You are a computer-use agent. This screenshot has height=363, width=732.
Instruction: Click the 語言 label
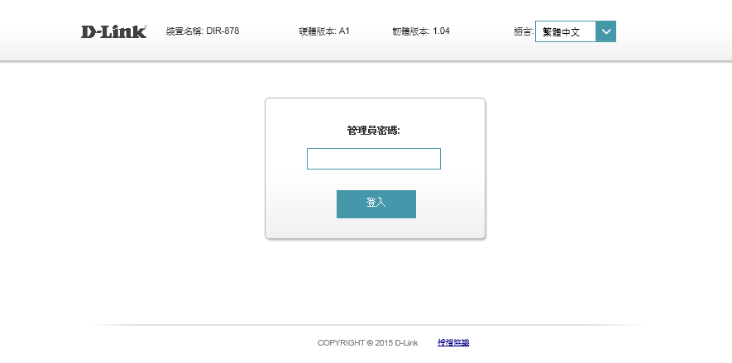523,31
